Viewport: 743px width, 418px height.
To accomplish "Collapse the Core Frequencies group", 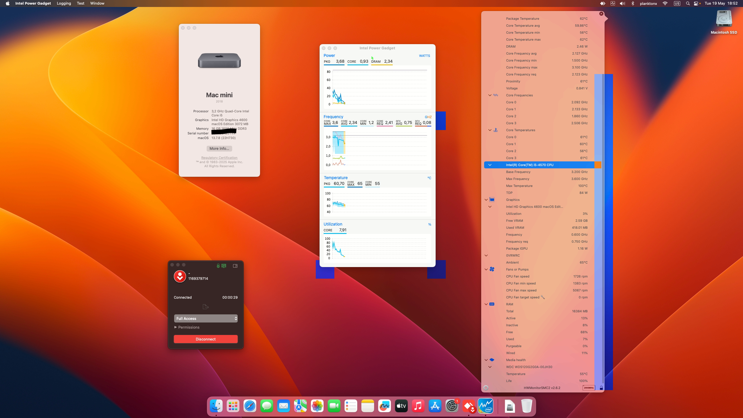I will tap(490, 95).
